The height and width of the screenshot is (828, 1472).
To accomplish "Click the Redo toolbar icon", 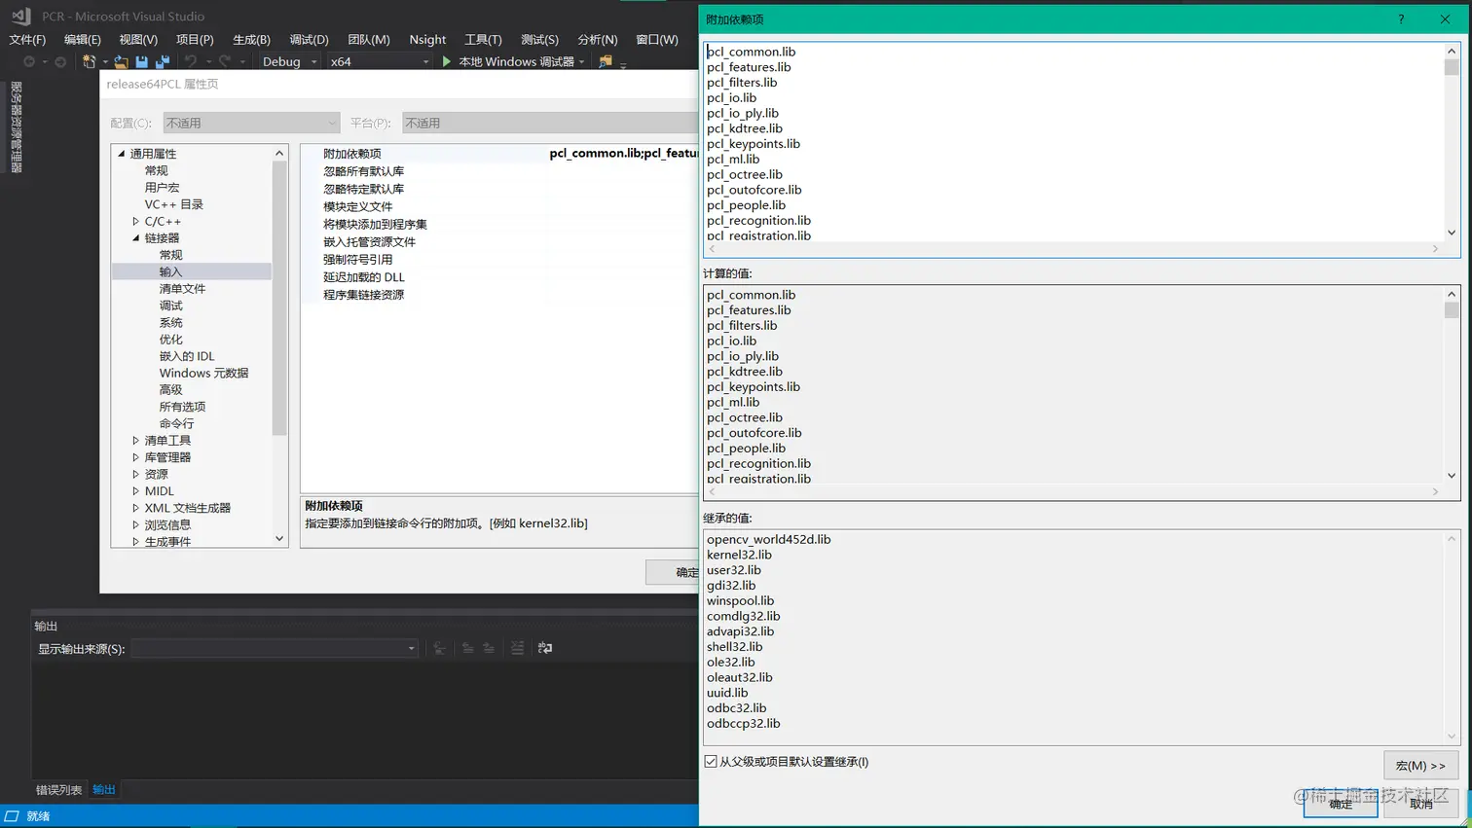I will point(225,61).
